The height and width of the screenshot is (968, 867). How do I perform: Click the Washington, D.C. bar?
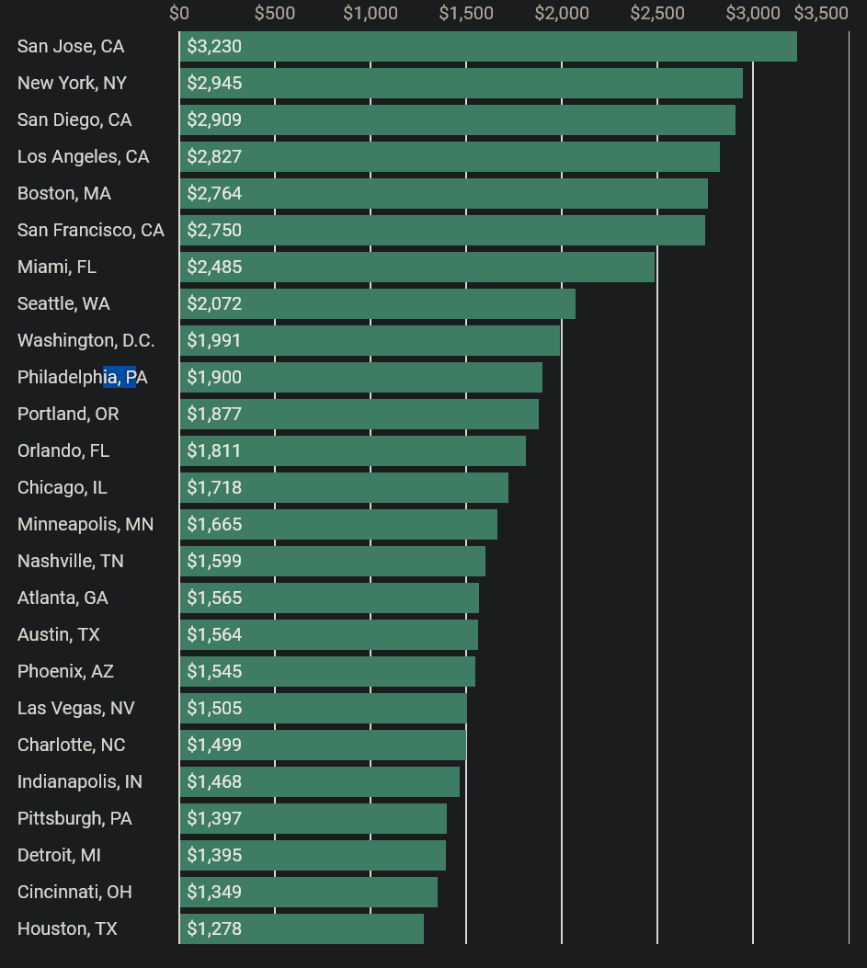pos(370,340)
